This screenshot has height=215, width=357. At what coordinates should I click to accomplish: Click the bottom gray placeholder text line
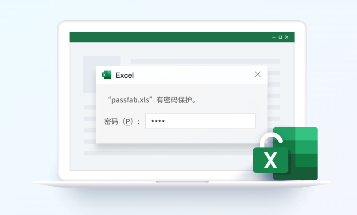coord(169,153)
